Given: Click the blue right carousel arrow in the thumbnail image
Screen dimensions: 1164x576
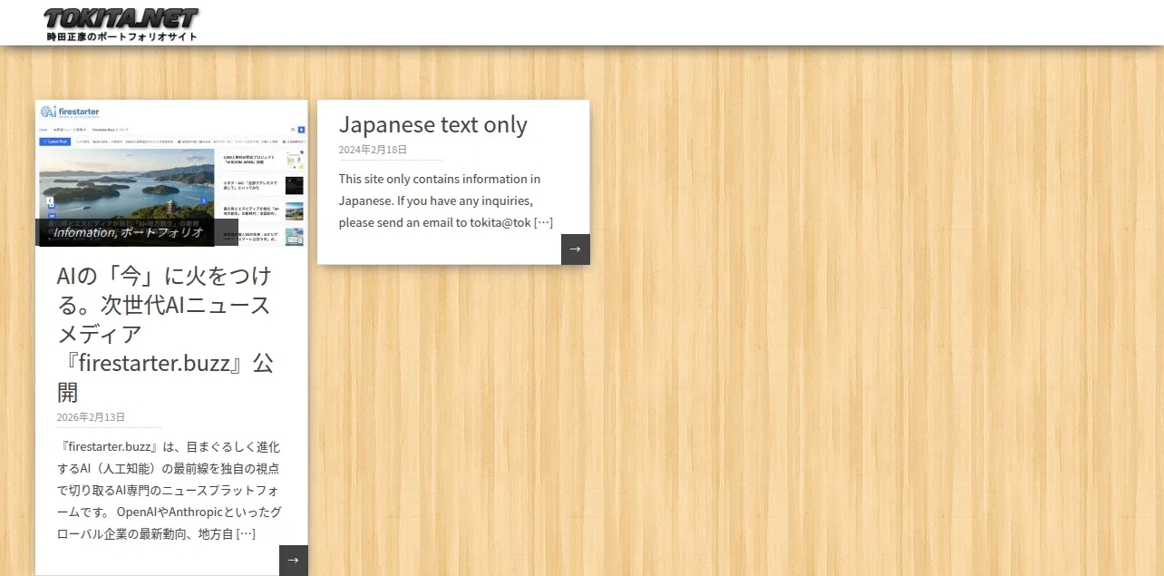Looking at the screenshot, I should pos(204,200).
